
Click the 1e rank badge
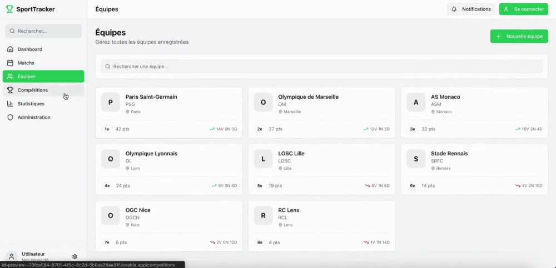107,129
